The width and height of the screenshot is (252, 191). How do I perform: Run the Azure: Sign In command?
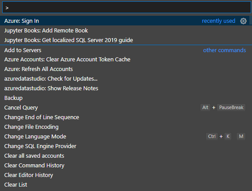(124, 21)
